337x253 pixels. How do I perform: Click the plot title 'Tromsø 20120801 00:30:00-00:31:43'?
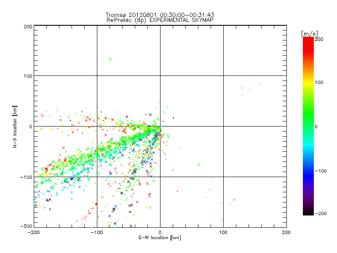coord(160,15)
